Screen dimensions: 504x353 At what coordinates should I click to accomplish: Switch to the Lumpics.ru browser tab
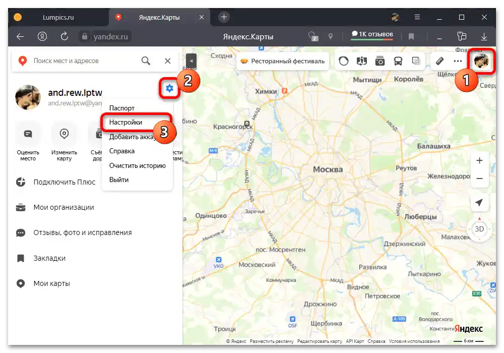coord(58,17)
